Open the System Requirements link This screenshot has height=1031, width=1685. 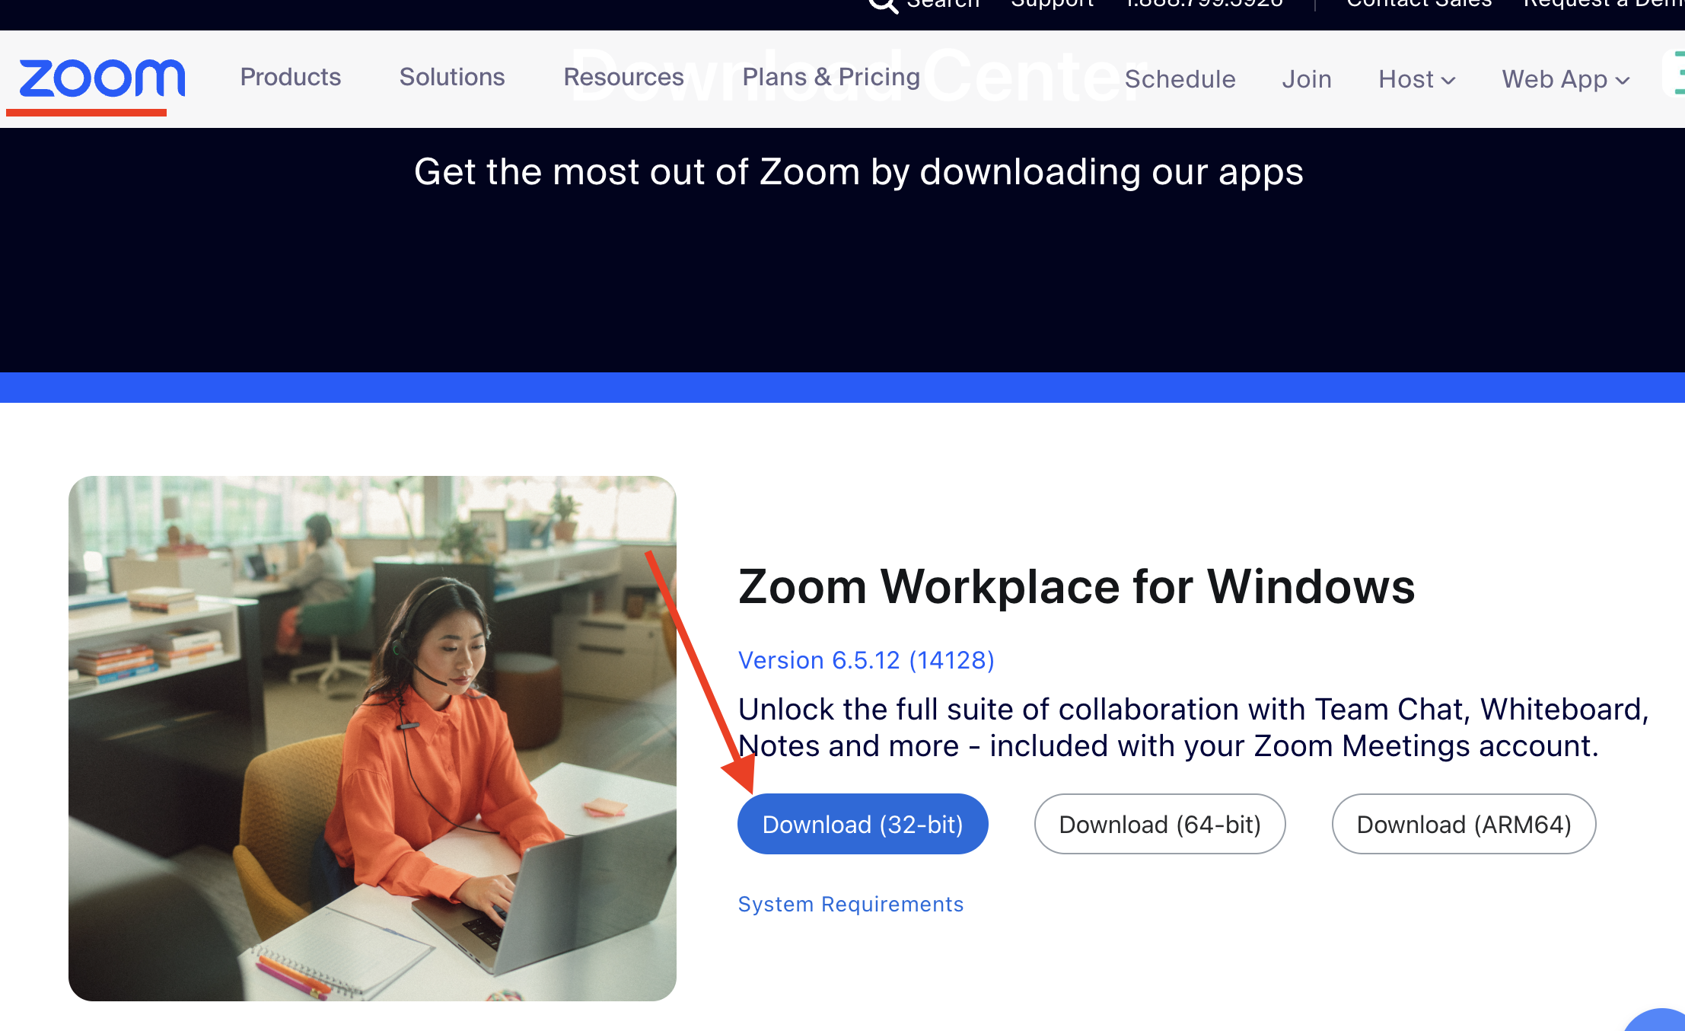coord(851,904)
